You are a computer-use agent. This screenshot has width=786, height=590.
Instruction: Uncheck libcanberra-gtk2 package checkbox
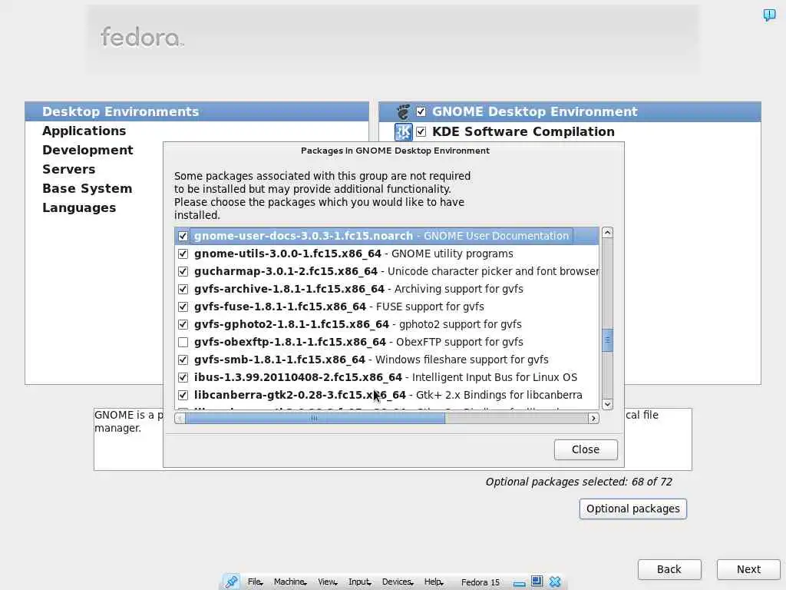tap(183, 396)
